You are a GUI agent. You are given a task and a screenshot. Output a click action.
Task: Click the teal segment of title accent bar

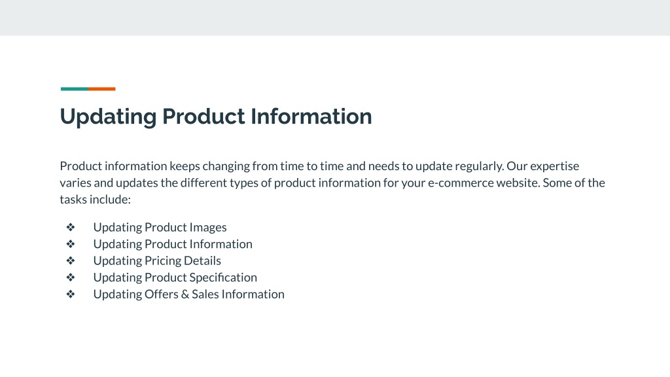[x=75, y=89]
